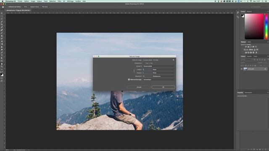Open the Couleur panel options menu

tap(268, 12)
